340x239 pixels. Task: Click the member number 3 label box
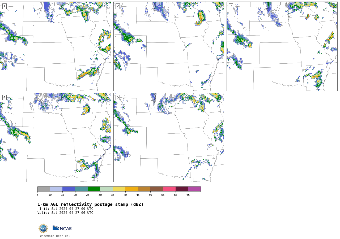pyautogui.click(x=231, y=6)
